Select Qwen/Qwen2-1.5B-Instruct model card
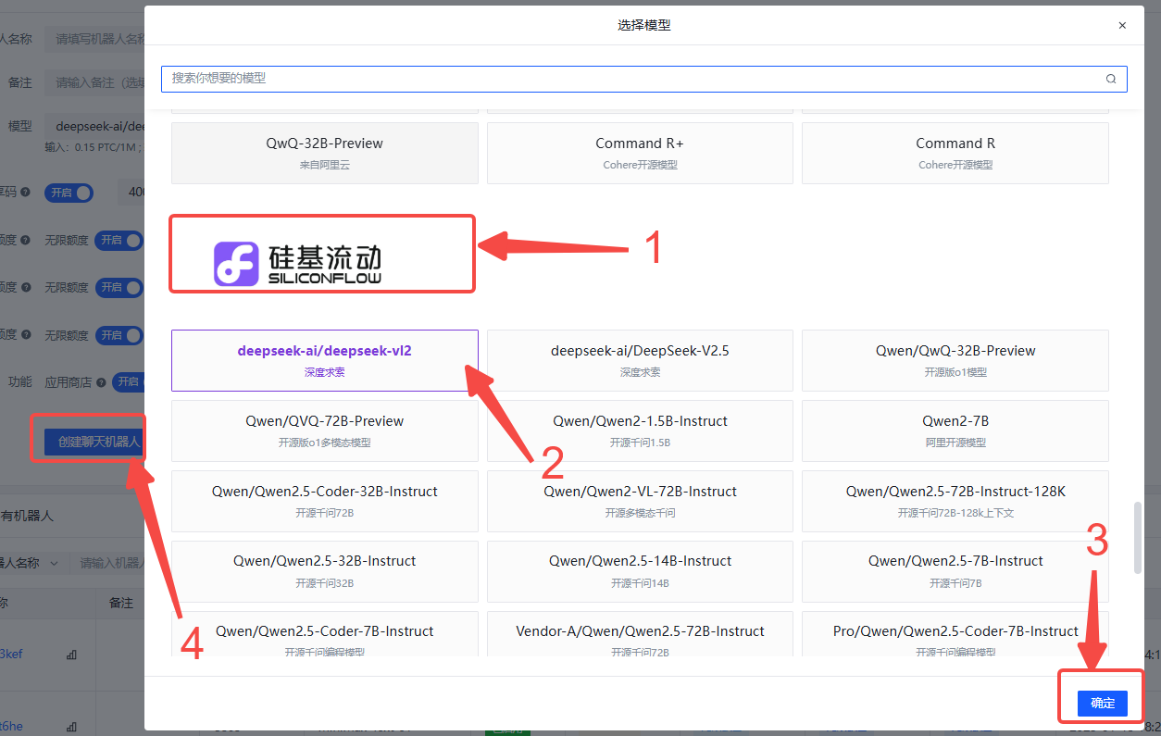 640,430
